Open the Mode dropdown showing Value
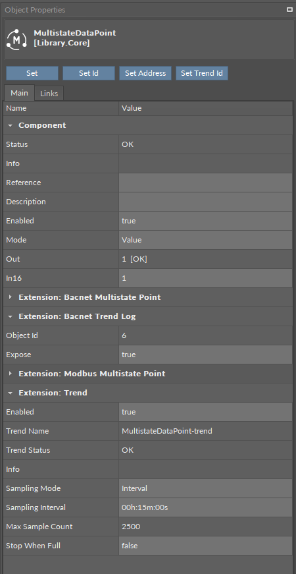The height and width of the screenshot is (574, 296). pyautogui.click(x=205, y=240)
